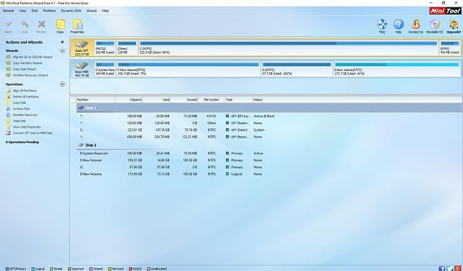
Task: Click the Copy toolbar icon
Action: click(60, 25)
